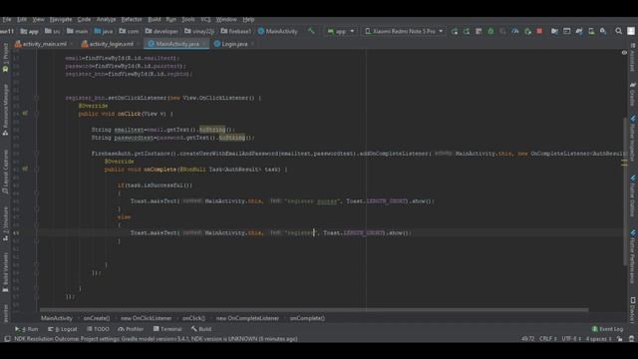Open the Xiaomi Redmi Note 5 Pro device dropdown

(404, 31)
